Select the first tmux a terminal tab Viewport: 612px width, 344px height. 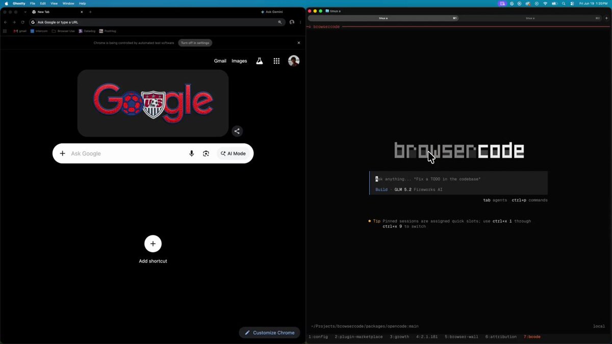coord(384,18)
